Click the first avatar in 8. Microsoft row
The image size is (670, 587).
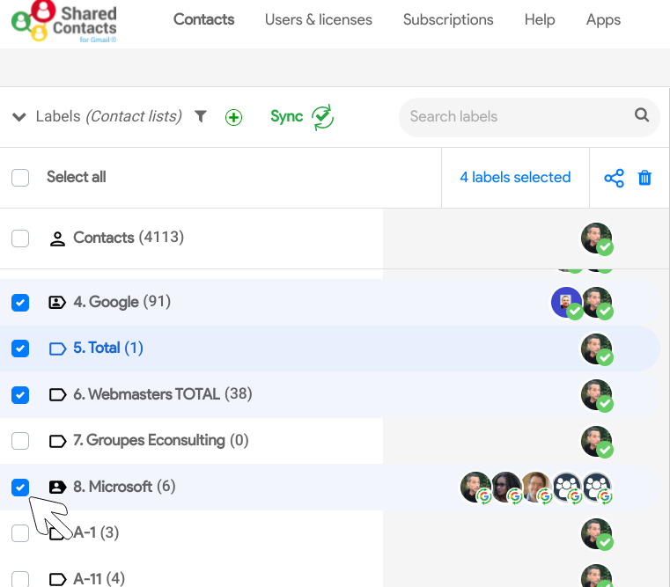click(x=476, y=488)
